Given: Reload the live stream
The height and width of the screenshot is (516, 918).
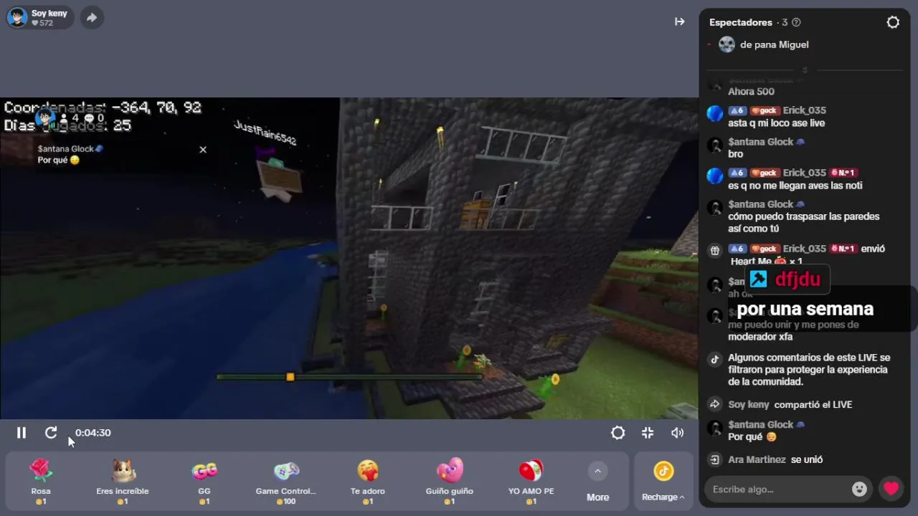Looking at the screenshot, I should click(x=51, y=433).
